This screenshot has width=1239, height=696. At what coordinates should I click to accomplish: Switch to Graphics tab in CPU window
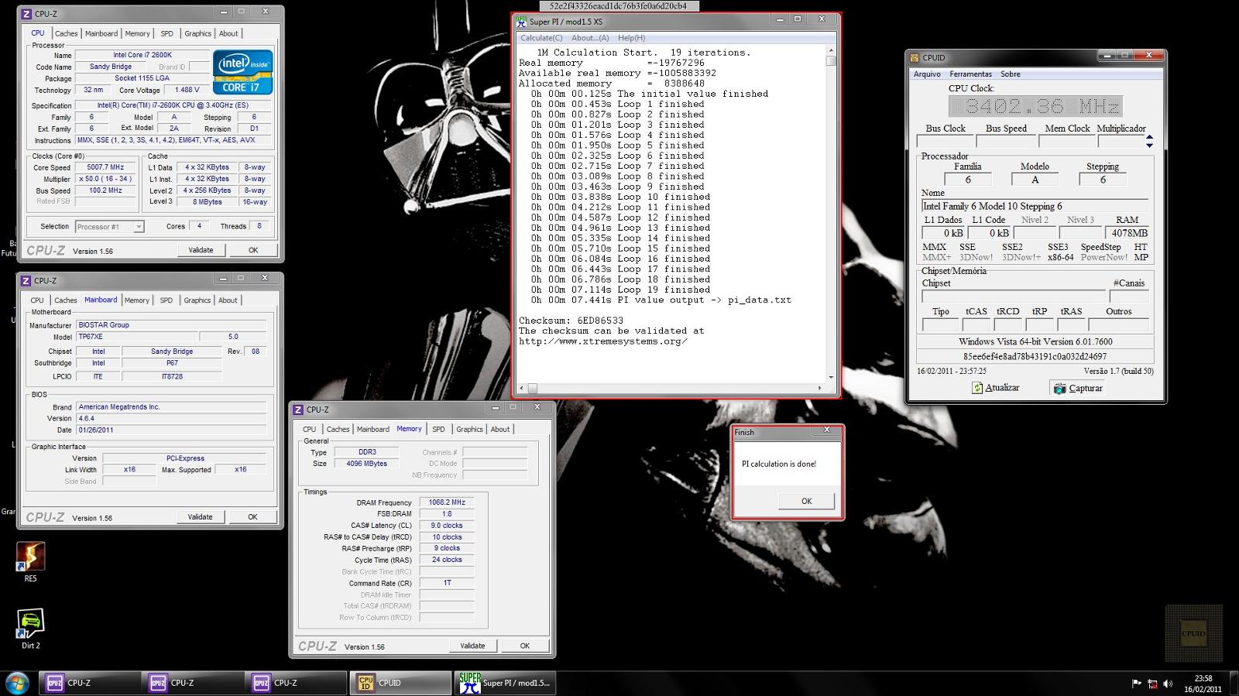(x=197, y=33)
